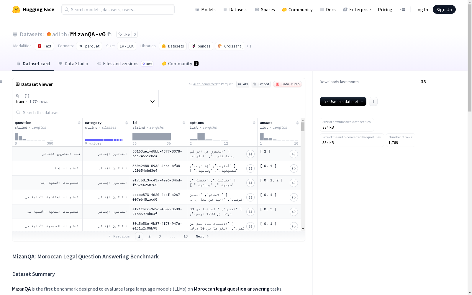Image resolution: width=472 pixels, height=295 pixels.
Task: Open three-dot menu beside Use this dataset
Action: point(373,101)
